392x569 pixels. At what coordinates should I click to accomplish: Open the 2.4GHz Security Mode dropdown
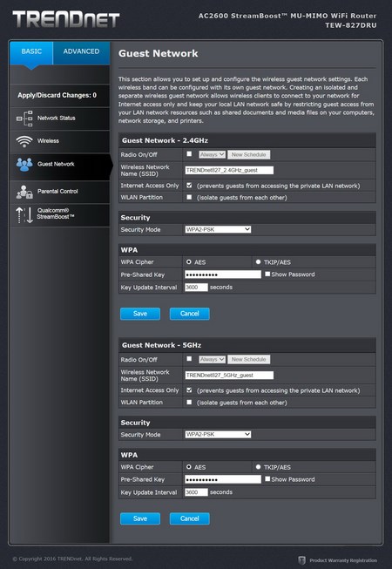click(218, 229)
